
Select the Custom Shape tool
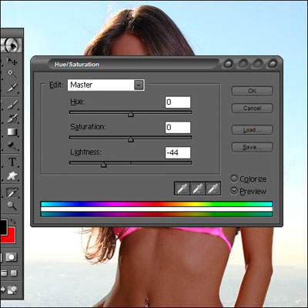(x=12, y=176)
